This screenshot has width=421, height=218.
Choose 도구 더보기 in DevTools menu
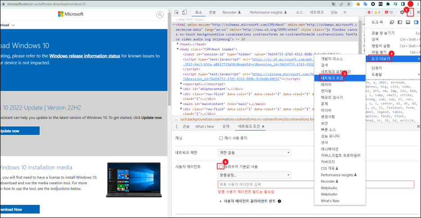pos(394,59)
